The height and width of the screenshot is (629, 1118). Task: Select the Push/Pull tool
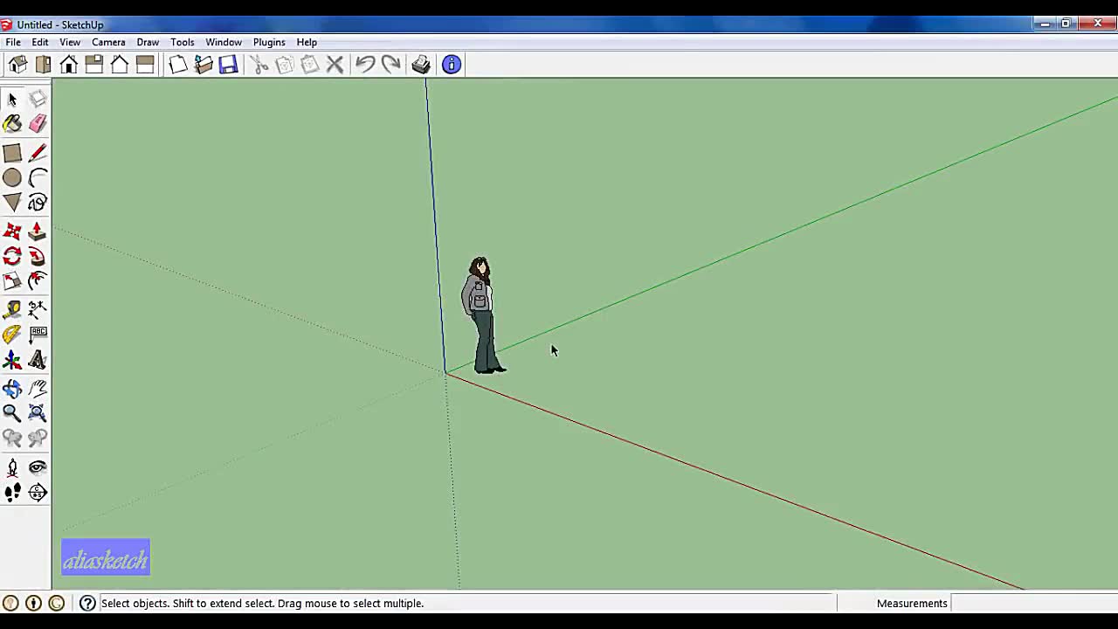(38, 231)
